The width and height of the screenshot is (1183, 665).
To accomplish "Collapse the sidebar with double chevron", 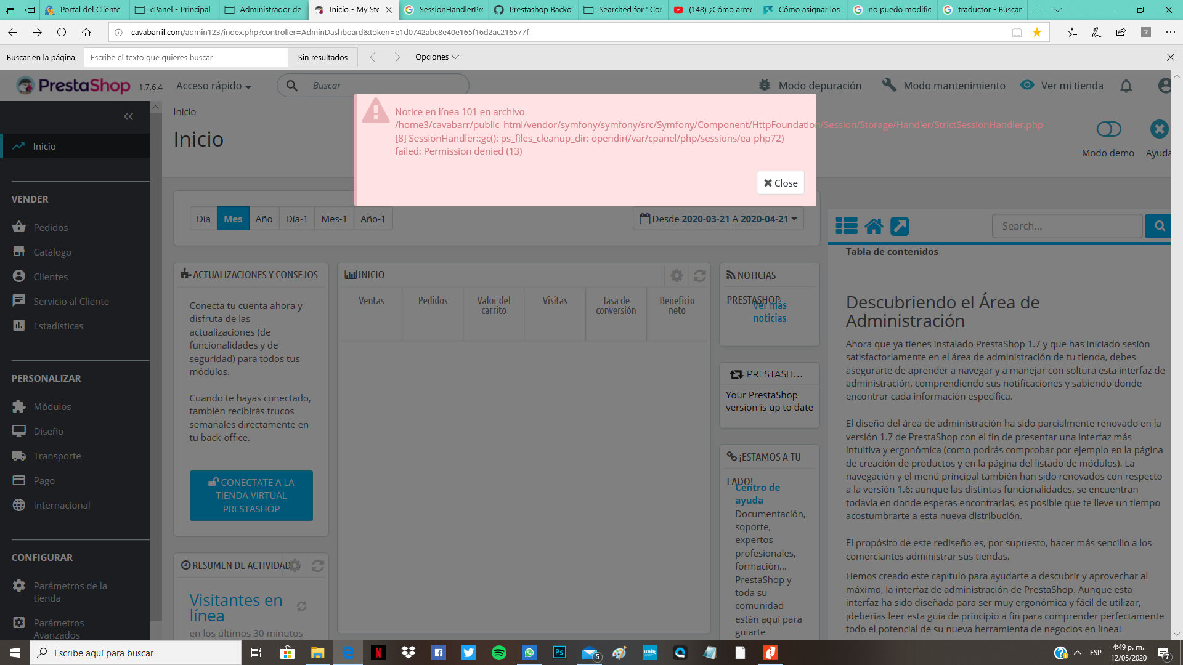I will coord(128,116).
